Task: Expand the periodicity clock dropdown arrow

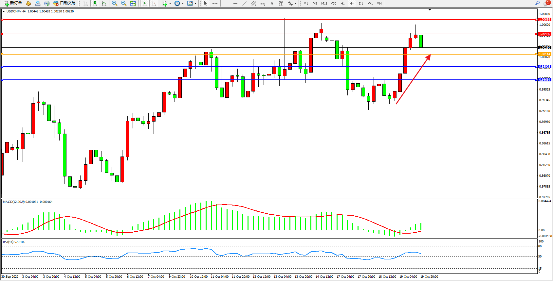Action: pyautogui.click(x=183, y=4)
